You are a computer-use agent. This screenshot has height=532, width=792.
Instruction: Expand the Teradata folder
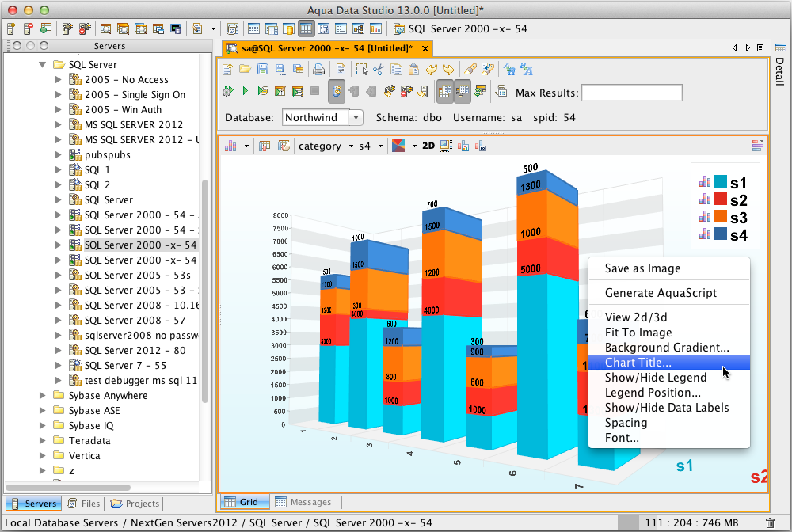(43, 441)
